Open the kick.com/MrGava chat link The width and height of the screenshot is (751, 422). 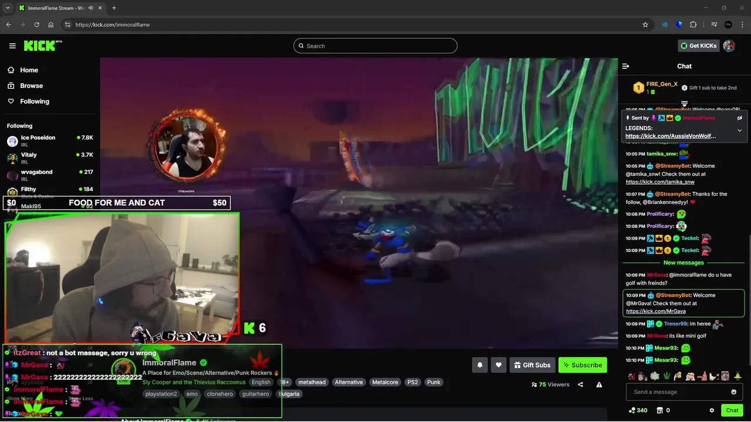(x=656, y=311)
